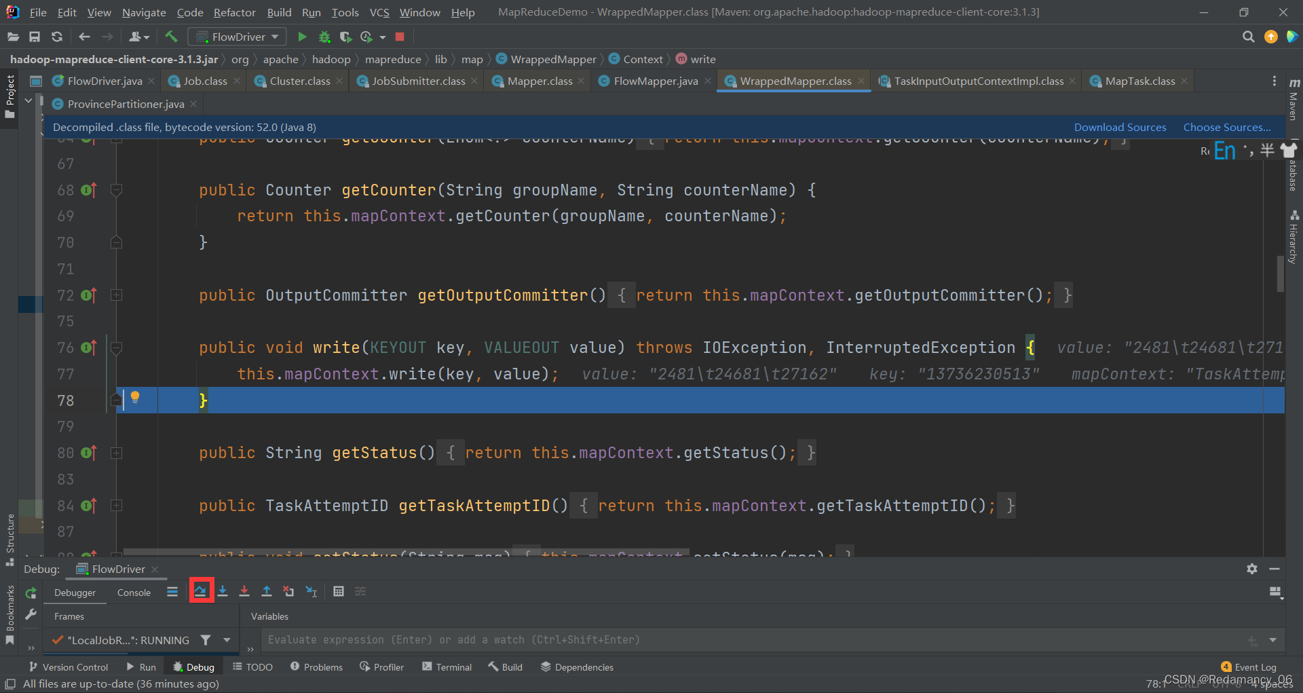Screen dimensions: 1303x693
Task: Toggle the Maven tool window on the sidebar
Action: 1293,98
